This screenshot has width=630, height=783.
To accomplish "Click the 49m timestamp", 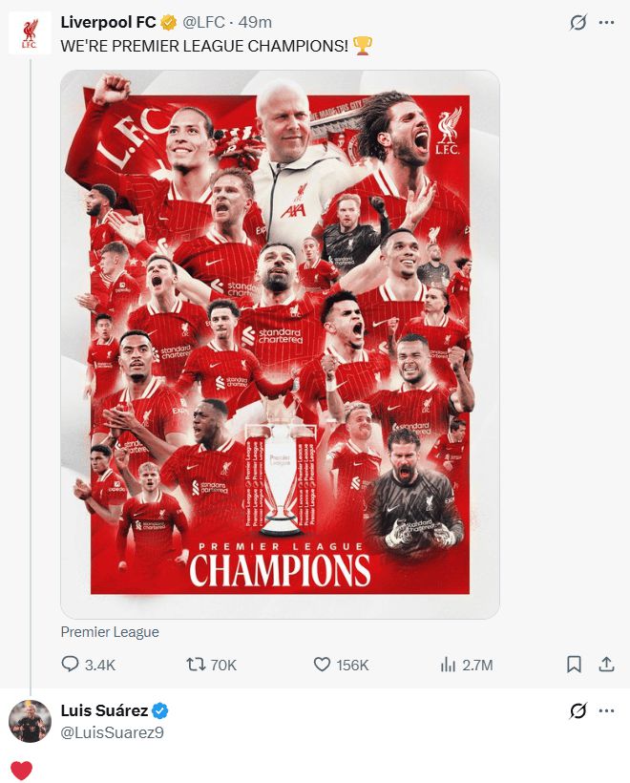I will [256, 23].
